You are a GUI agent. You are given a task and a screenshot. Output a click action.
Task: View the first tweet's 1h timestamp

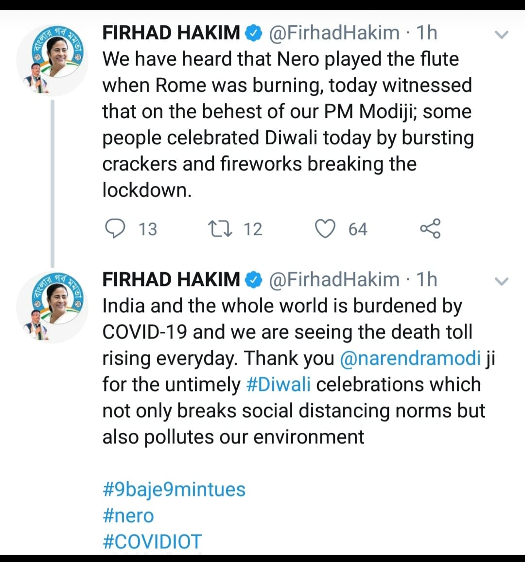click(427, 34)
